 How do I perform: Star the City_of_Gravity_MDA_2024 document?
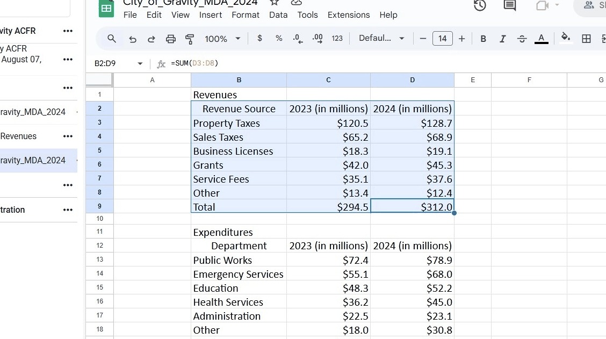tap(274, 2)
